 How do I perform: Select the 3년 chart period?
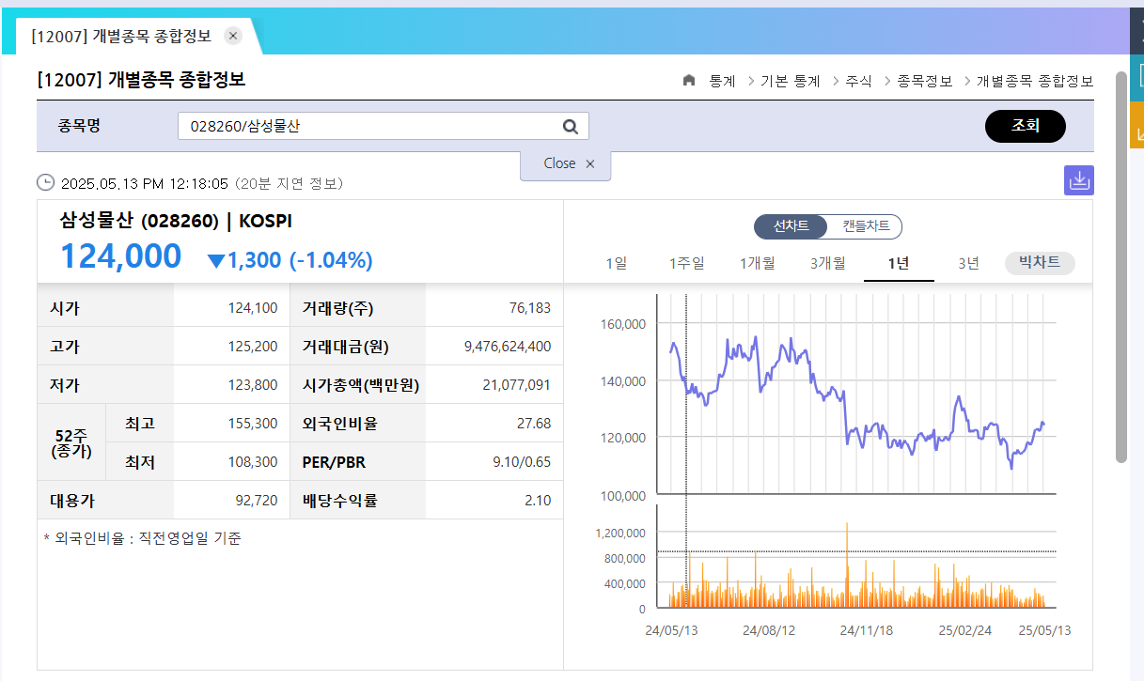(967, 263)
